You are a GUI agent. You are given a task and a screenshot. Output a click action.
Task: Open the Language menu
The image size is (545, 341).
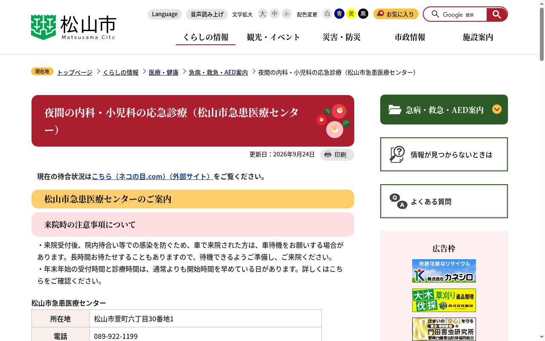click(x=165, y=14)
